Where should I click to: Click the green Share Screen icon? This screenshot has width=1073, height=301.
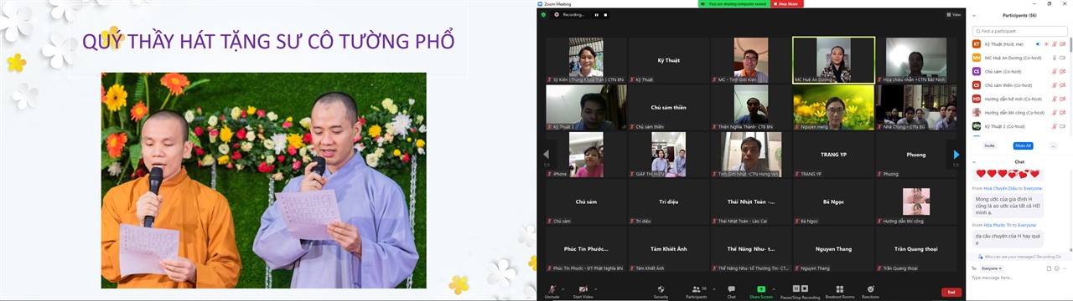pyautogui.click(x=761, y=289)
